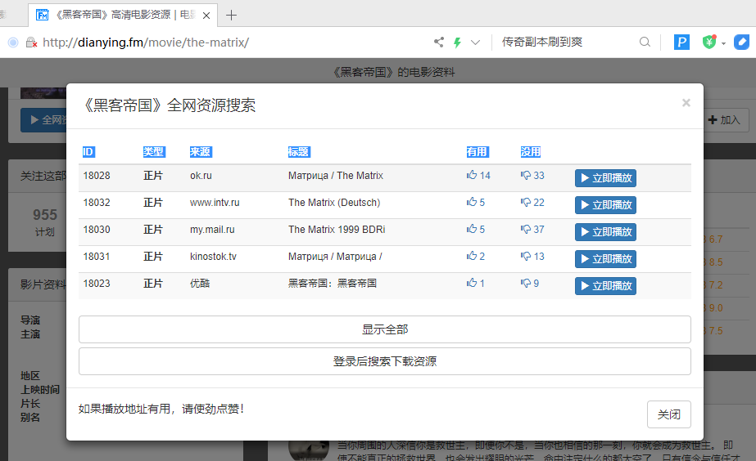Play the kinostok.tv resource now
Viewport: 756px width, 461px height.
(x=605, y=259)
